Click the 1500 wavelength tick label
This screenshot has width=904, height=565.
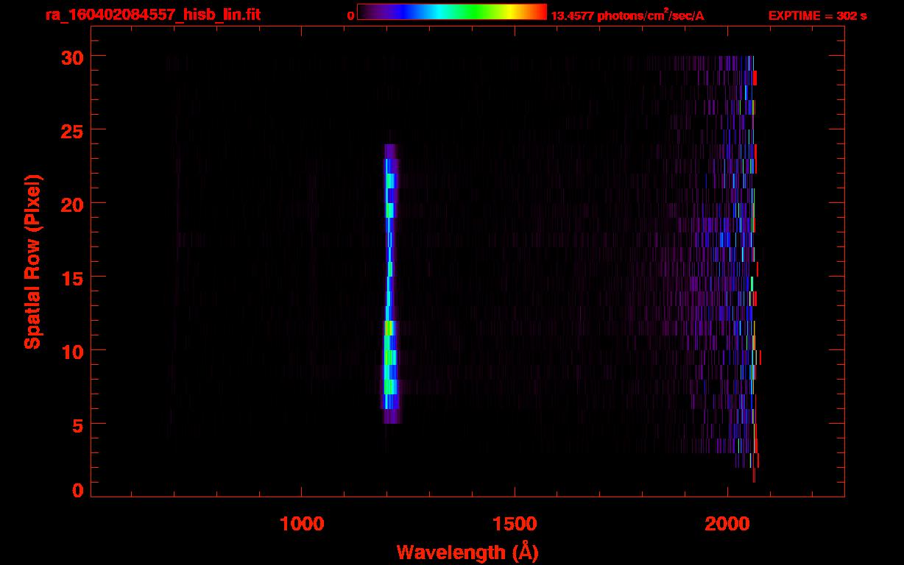(x=514, y=524)
